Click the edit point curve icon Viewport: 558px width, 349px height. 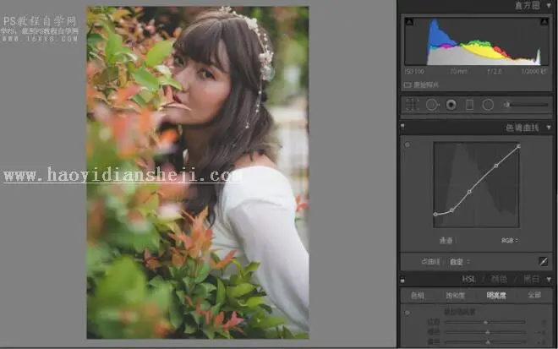pyautogui.click(x=544, y=261)
